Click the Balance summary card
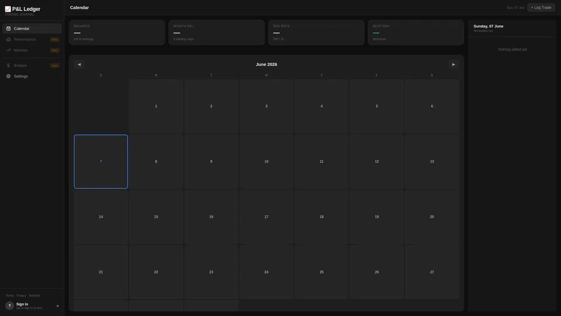 117,32
